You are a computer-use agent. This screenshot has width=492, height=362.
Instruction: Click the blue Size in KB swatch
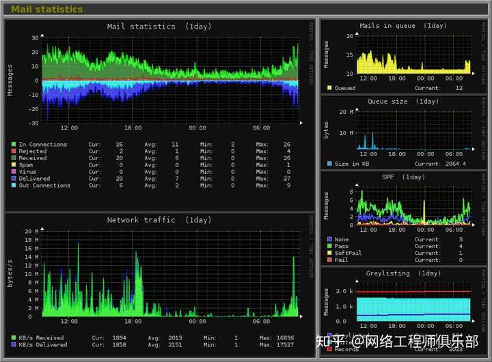pos(329,164)
